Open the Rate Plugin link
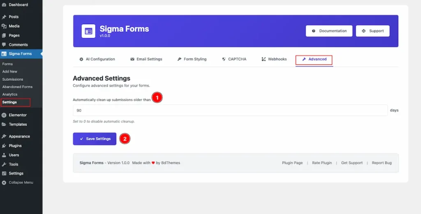This screenshot has height=214, width=421. click(x=322, y=163)
